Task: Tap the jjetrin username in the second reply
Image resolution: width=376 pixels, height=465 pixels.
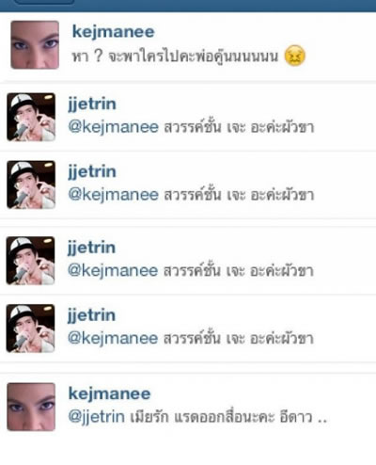Action: 92,172
